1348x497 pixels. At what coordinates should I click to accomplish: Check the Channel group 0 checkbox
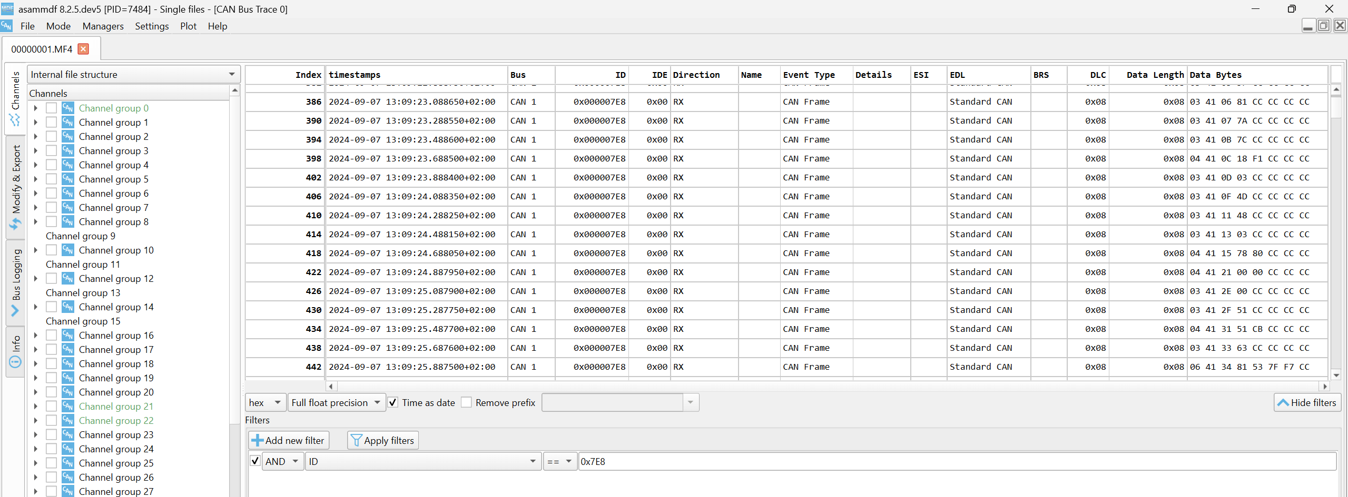51,108
